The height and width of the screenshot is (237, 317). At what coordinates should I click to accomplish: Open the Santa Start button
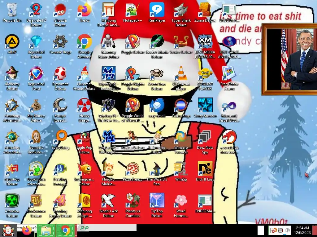click(x=8, y=231)
